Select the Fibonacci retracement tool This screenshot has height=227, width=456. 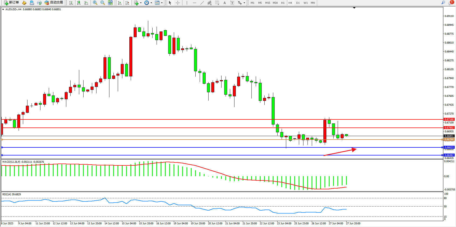pyautogui.click(x=217, y=3)
